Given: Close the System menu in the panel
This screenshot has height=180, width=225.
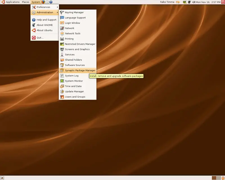Looking at the screenshot, I should 36,2.
